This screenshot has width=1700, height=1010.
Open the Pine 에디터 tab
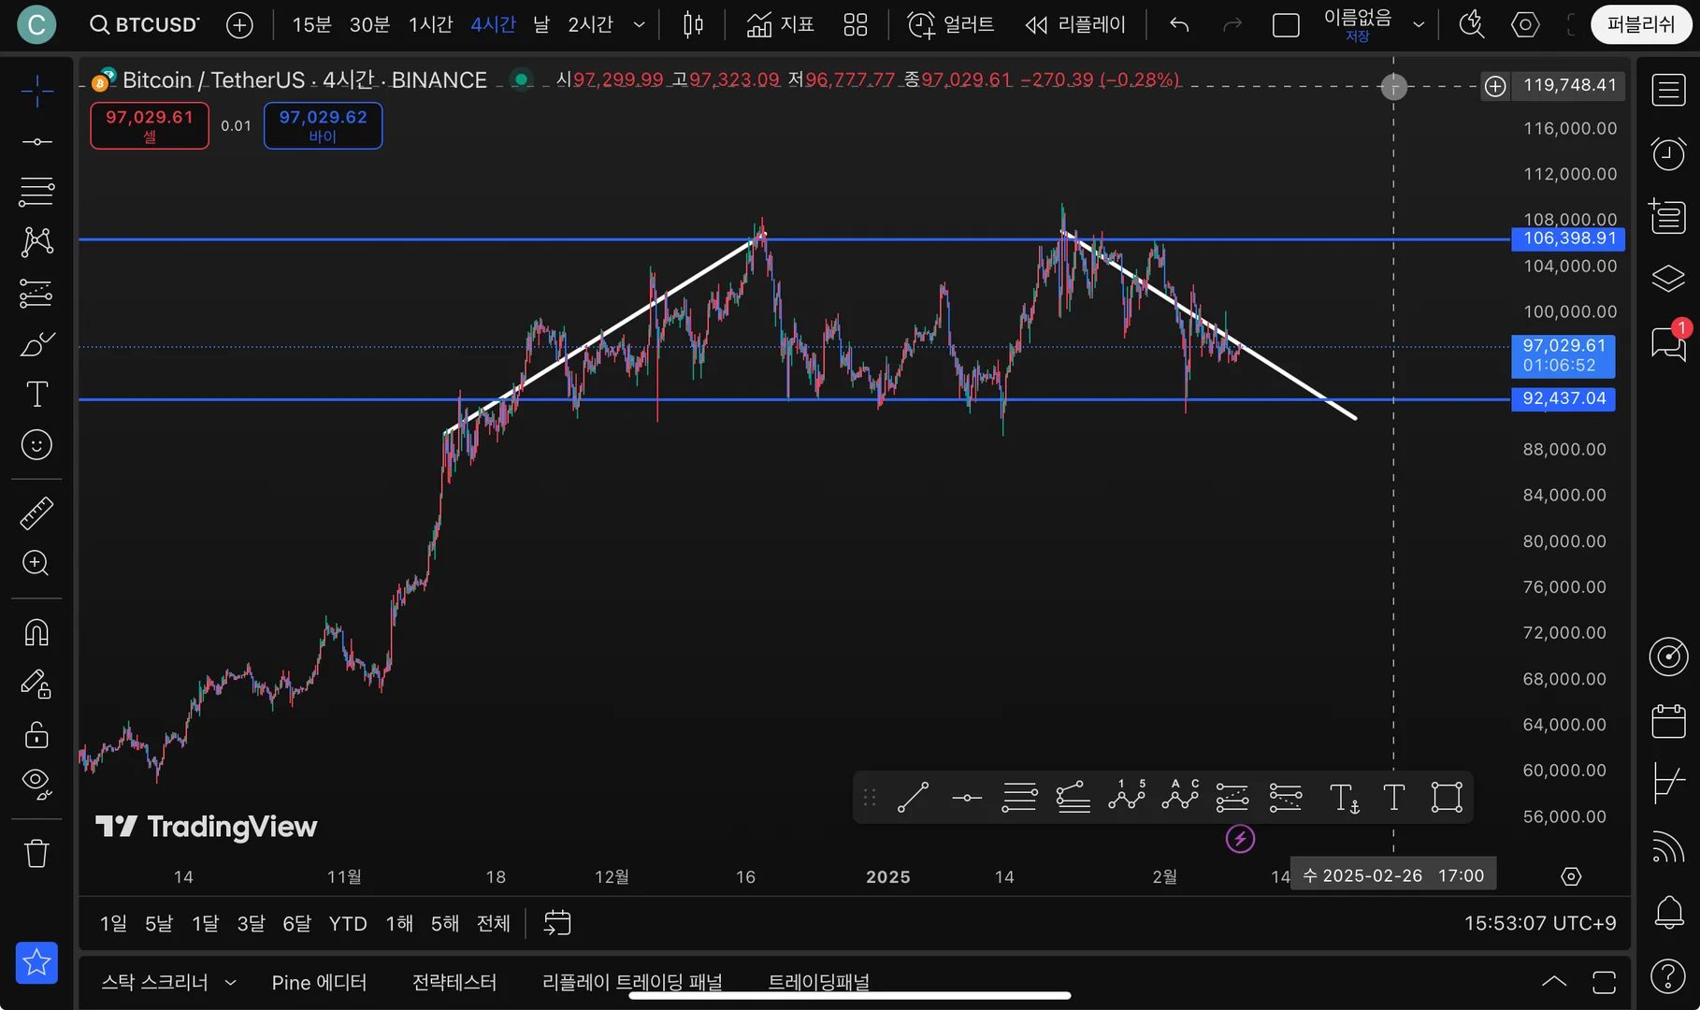point(319,983)
